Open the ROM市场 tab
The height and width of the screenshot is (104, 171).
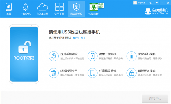pos(42,9)
